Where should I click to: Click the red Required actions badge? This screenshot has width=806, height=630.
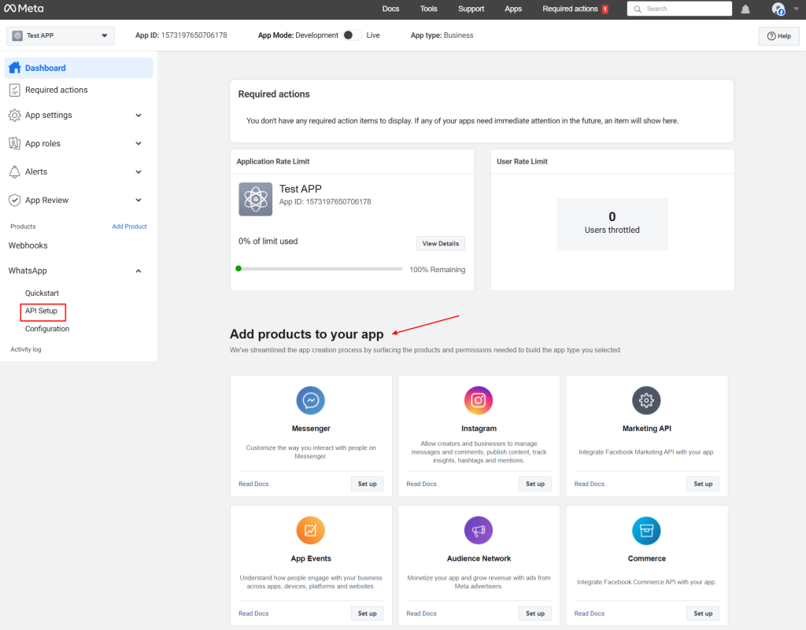[605, 9]
